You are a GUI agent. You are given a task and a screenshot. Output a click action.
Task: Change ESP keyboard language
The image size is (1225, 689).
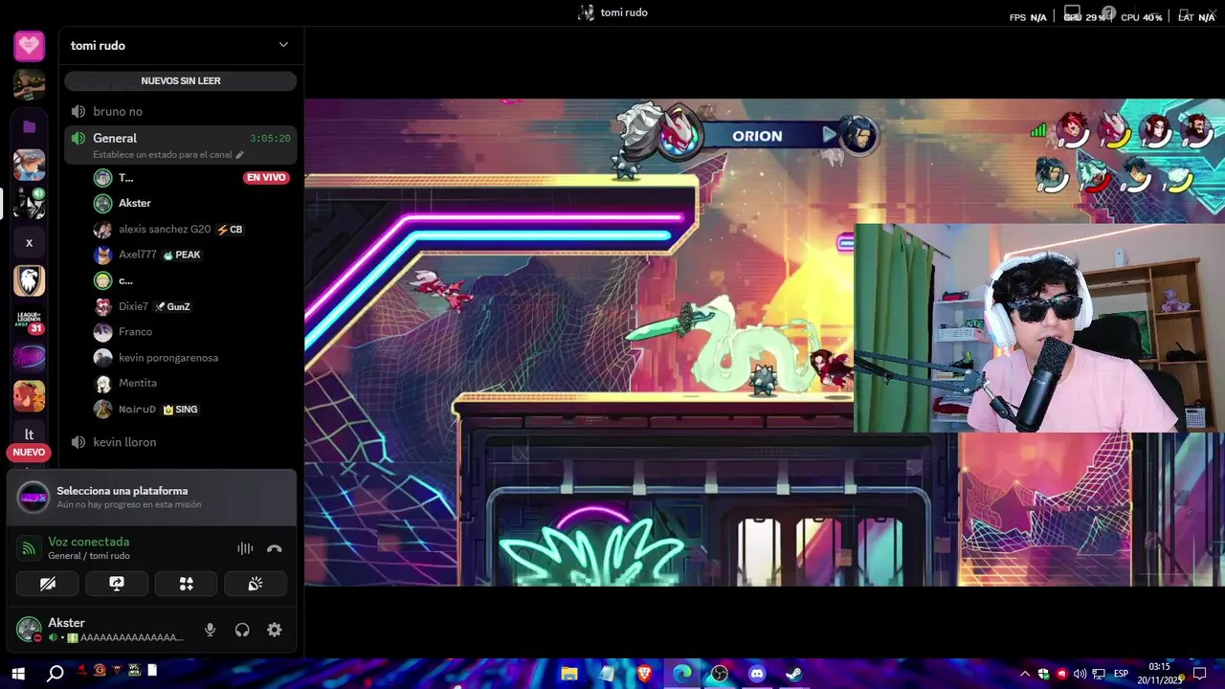click(1121, 674)
